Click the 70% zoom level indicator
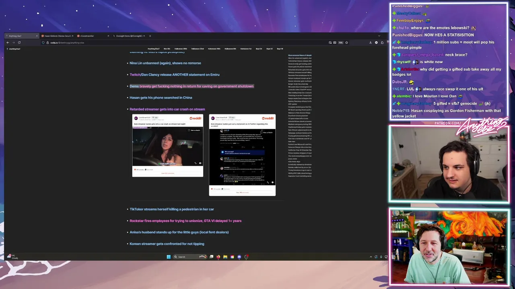This screenshot has width=515, height=289. coord(340,43)
